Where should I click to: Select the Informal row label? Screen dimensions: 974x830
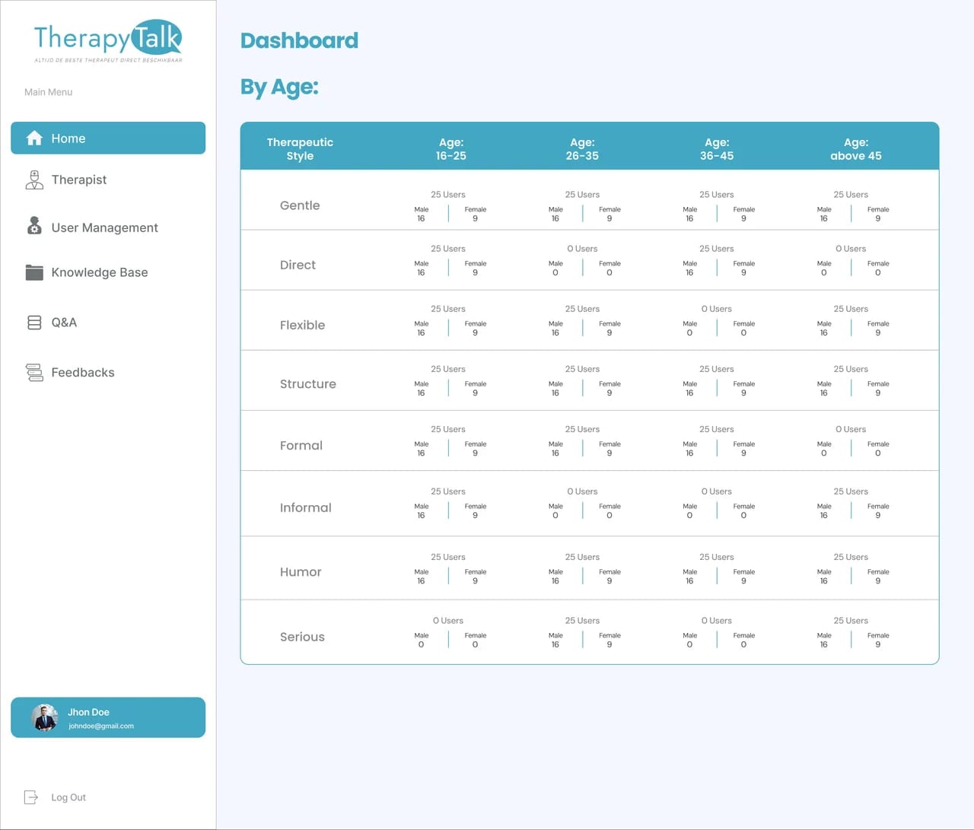click(x=305, y=507)
